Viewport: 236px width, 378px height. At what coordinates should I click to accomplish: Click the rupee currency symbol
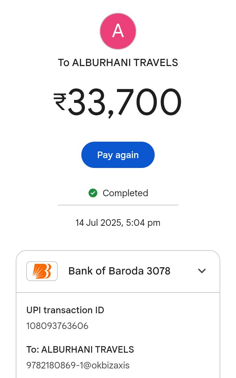click(60, 102)
